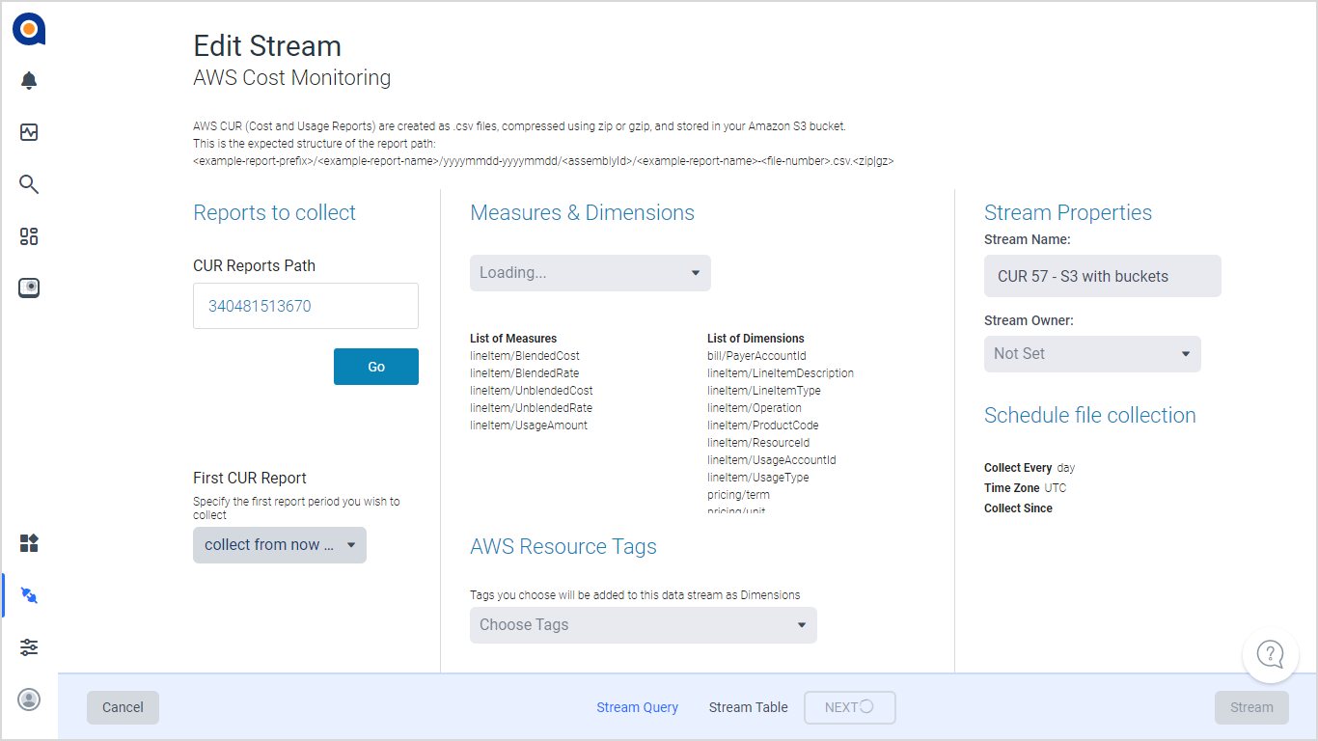
Task: Open the alerts bell icon
Action: click(29, 80)
